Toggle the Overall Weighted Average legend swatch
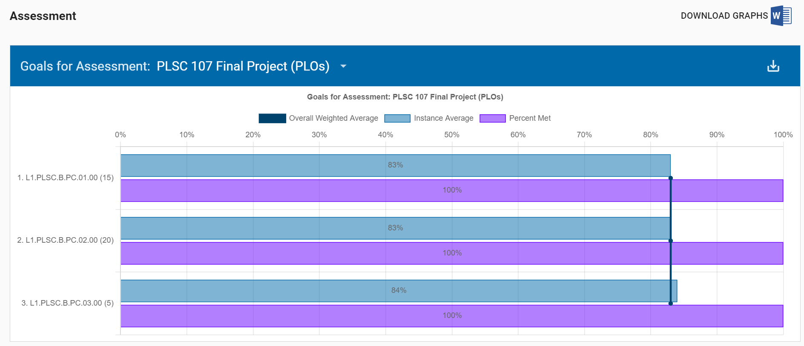Image resolution: width=804 pixels, height=346 pixels. (x=272, y=119)
